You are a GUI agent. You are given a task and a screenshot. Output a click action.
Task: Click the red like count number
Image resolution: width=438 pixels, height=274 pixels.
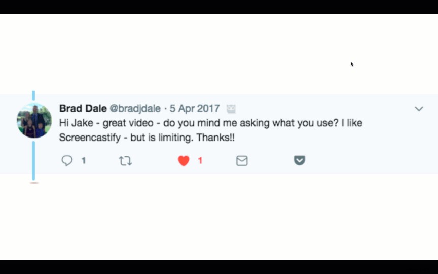pyautogui.click(x=200, y=161)
